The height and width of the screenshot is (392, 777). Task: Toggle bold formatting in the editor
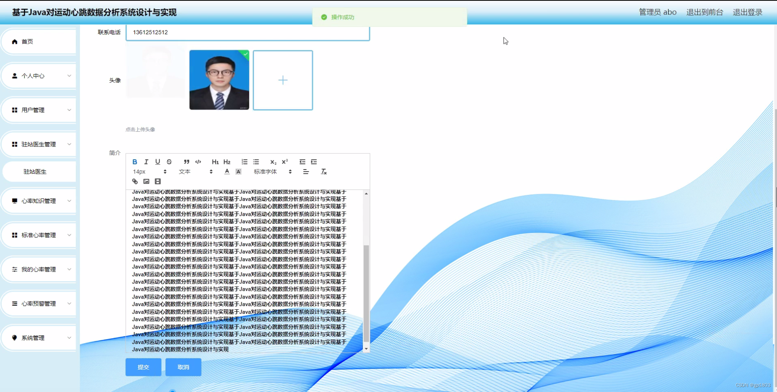tap(135, 162)
